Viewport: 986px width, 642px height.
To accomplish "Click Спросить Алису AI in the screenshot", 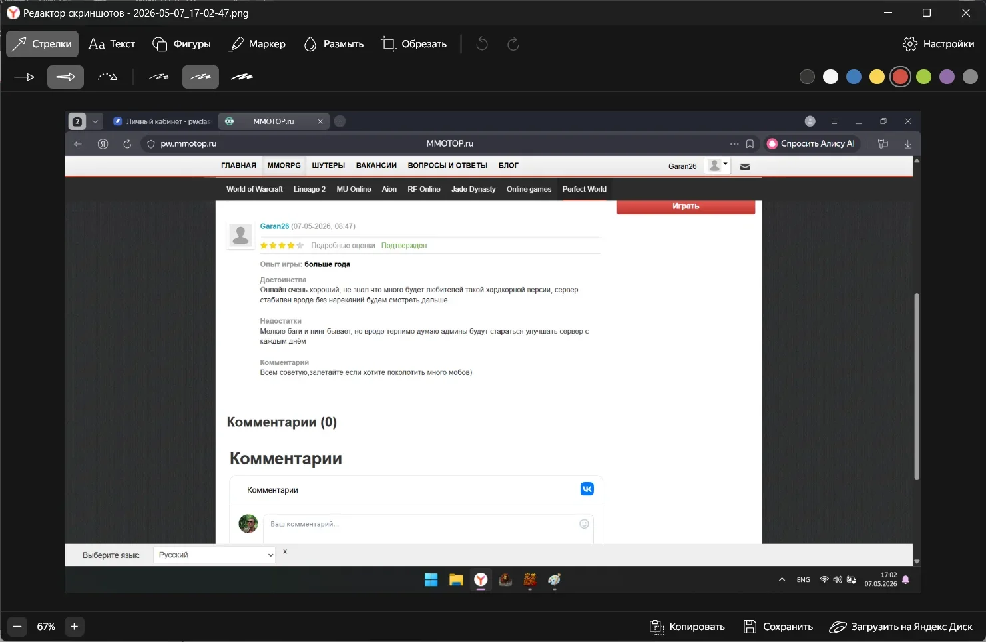I will pos(811,143).
